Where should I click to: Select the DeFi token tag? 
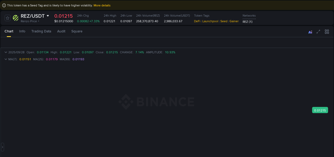[197, 21]
